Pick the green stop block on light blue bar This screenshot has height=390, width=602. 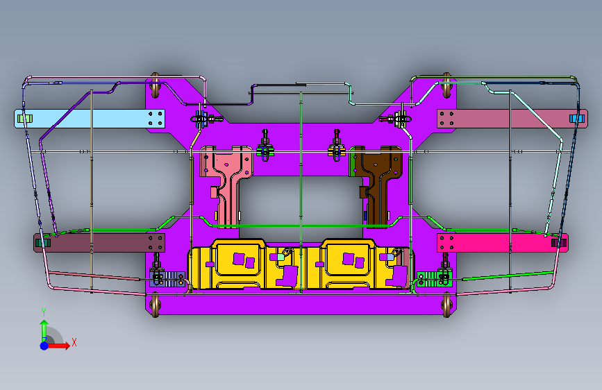pos(25,119)
